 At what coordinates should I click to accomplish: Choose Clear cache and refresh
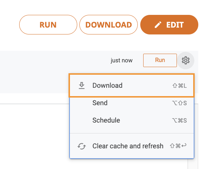pyautogui.click(x=132, y=146)
